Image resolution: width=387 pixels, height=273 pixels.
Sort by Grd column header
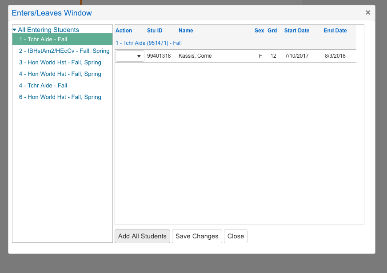click(x=272, y=31)
